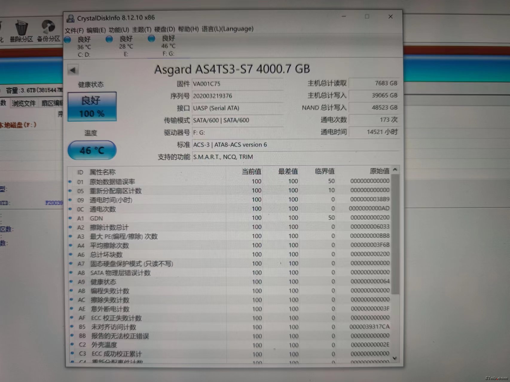This screenshot has height=382, width=510.
Task: Switch to 浏览文件 tab in background window
Action: pos(24,103)
